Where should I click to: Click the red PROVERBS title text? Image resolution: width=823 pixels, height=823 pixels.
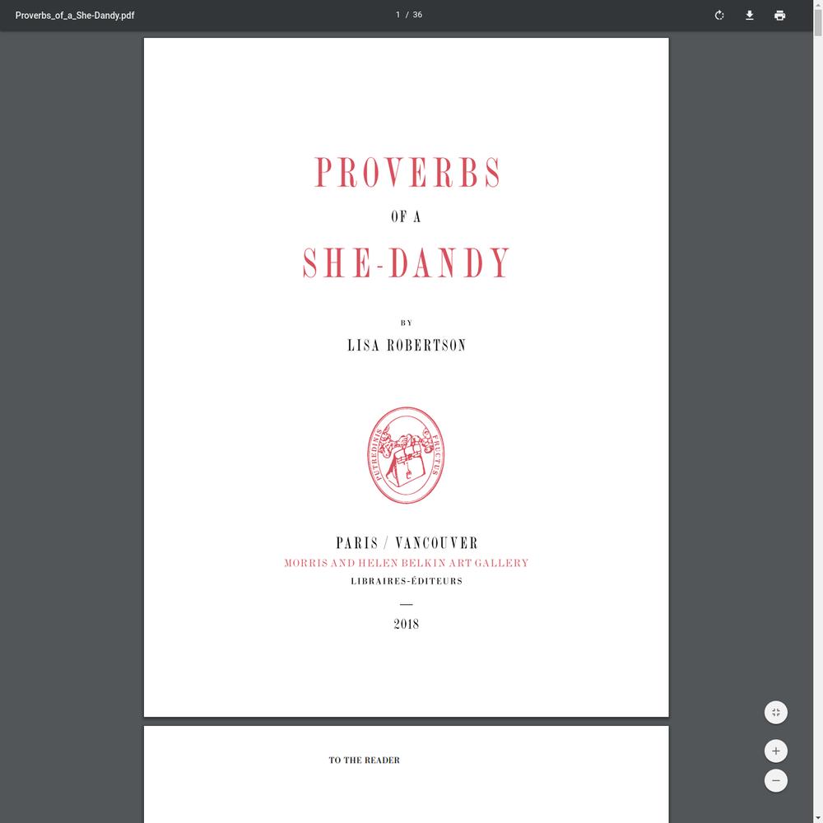[x=407, y=172]
